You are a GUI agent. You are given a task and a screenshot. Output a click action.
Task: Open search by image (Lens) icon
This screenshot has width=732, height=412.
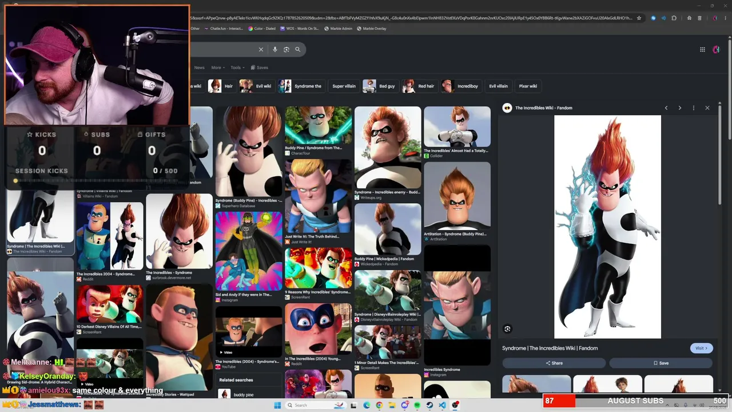tap(287, 49)
